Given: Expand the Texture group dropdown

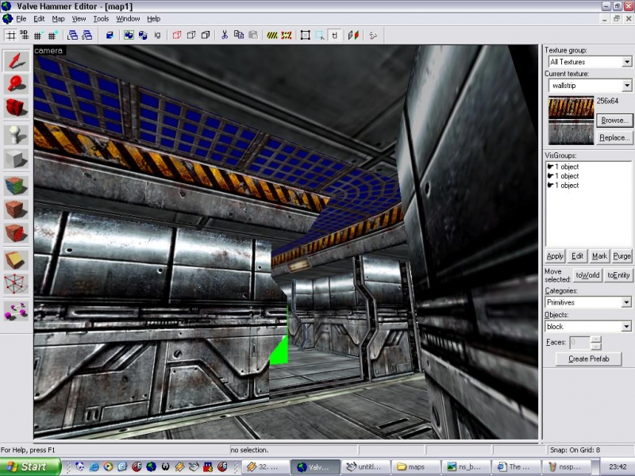Looking at the screenshot, I should coord(626,62).
